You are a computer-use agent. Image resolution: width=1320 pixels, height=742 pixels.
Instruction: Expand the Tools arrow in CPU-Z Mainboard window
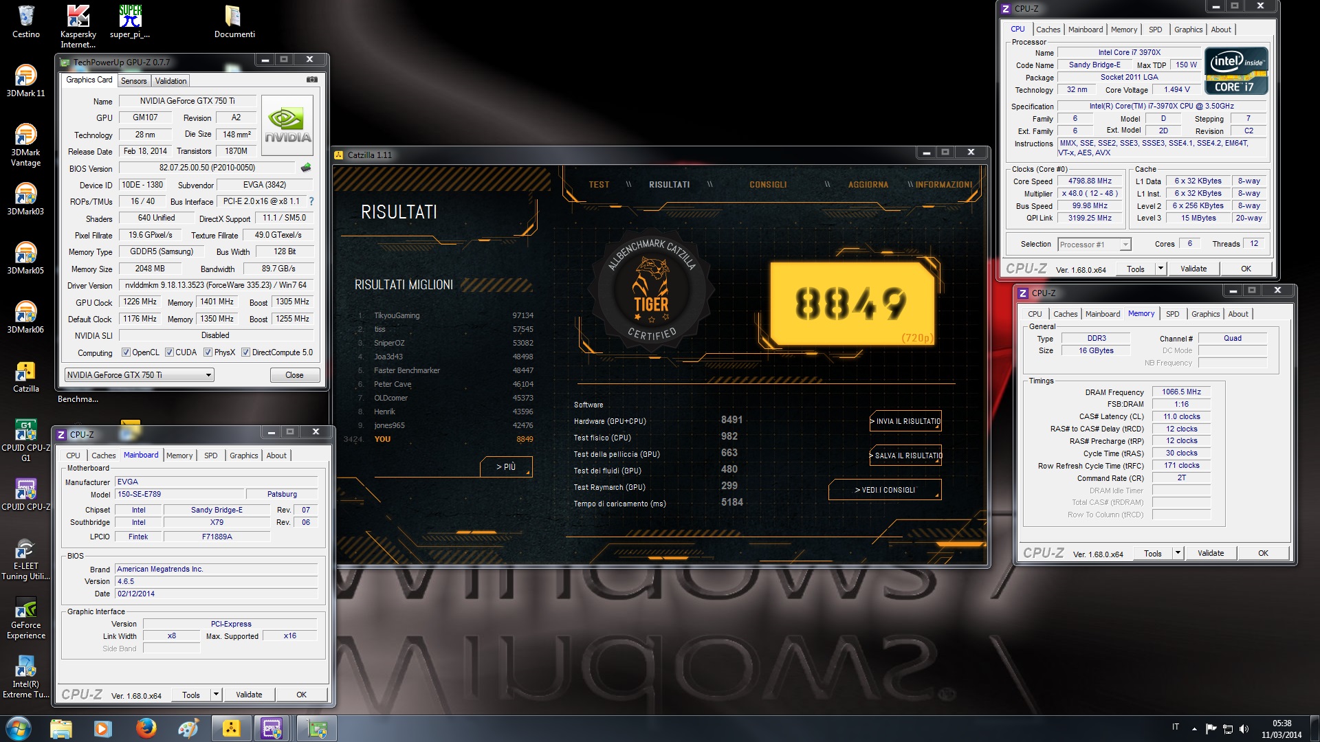pyautogui.click(x=216, y=695)
